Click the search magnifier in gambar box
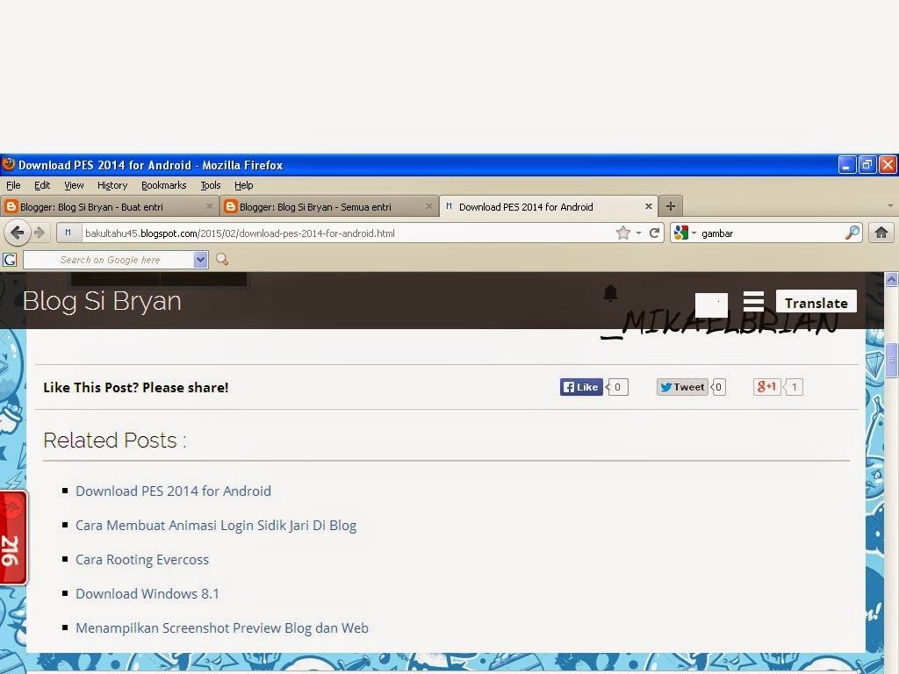Screen dimensions: 899x674 pyautogui.click(x=852, y=233)
